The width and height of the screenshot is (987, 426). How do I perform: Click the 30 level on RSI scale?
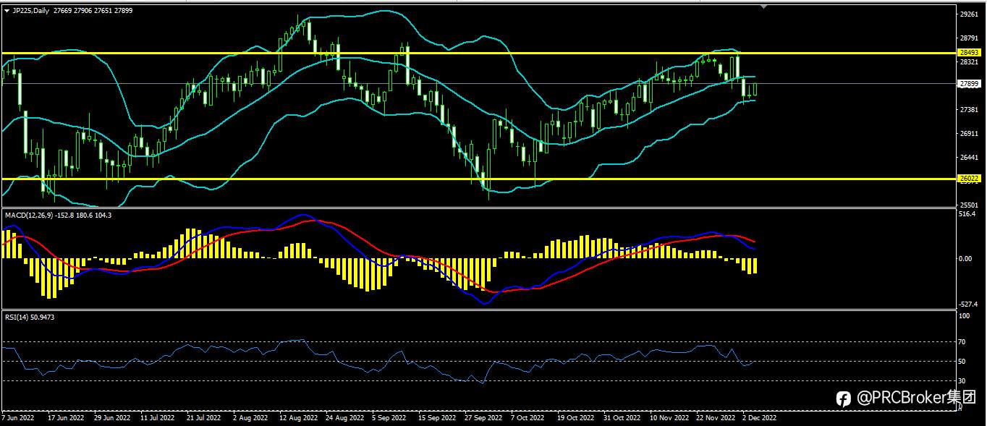[x=963, y=380]
